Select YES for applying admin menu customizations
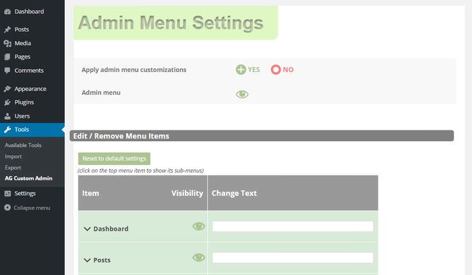This screenshot has width=472, height=275. coord(247,70)
